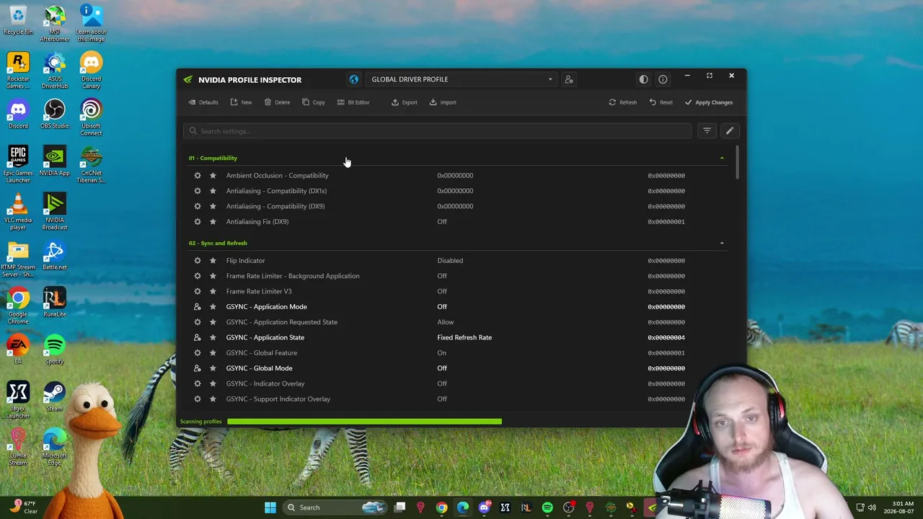
Task: Click the globe icon beside the profile selector
Action: 353,79
